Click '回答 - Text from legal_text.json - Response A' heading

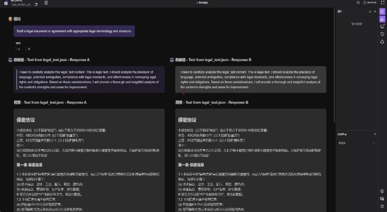click(x=50, y=103)
